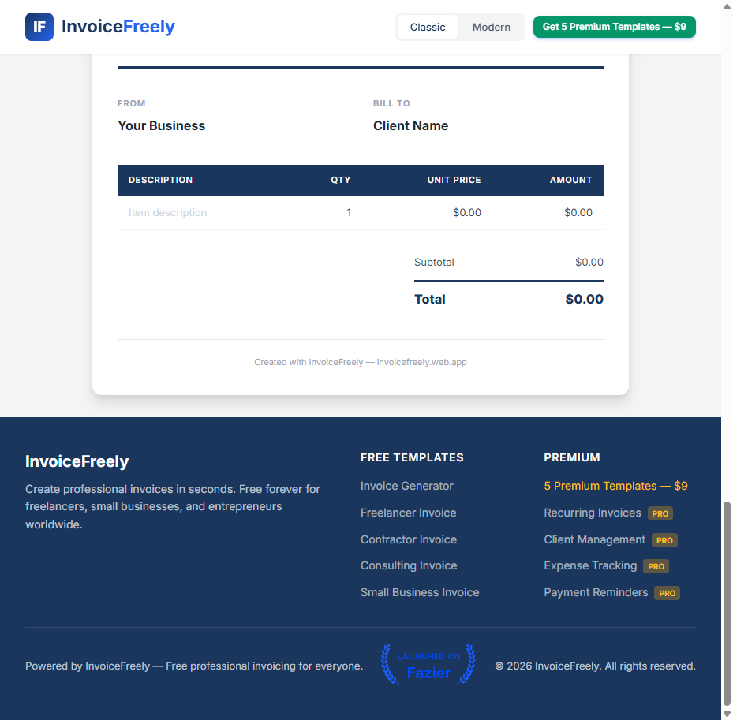Open the Small Business Invoice link
Image resolution: width=733 pixels, height=720 pixels.
[420, 592]
